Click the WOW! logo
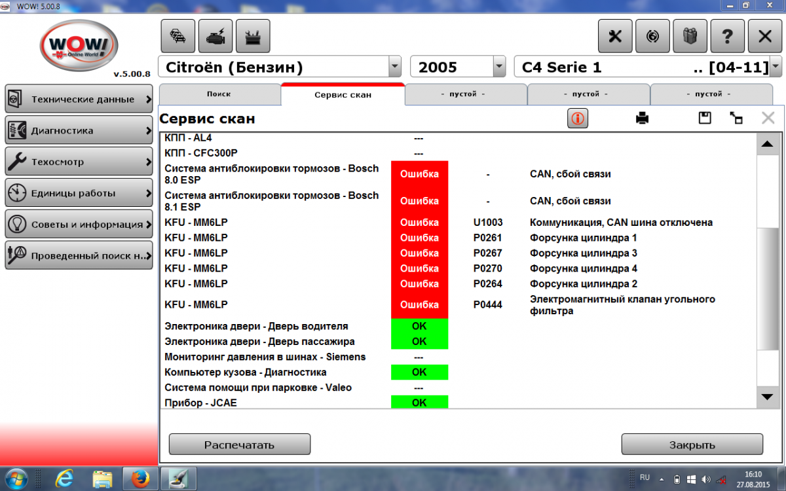786x491 pixels. coord(79,46)
